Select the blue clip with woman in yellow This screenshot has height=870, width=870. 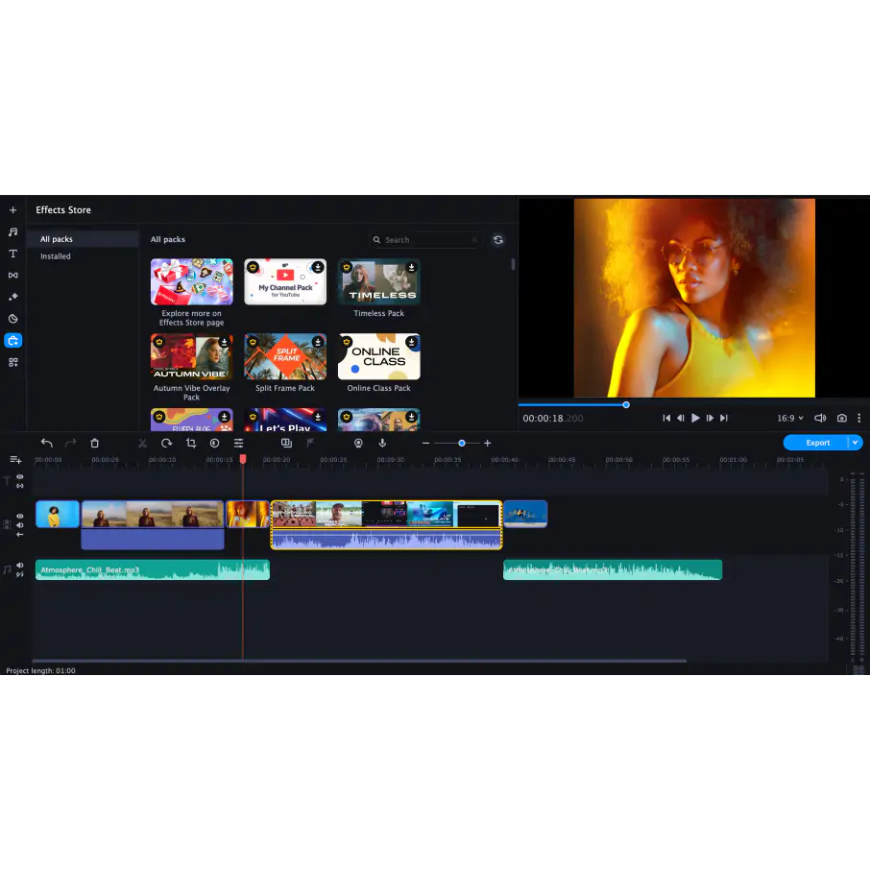(x=58, y=514)
